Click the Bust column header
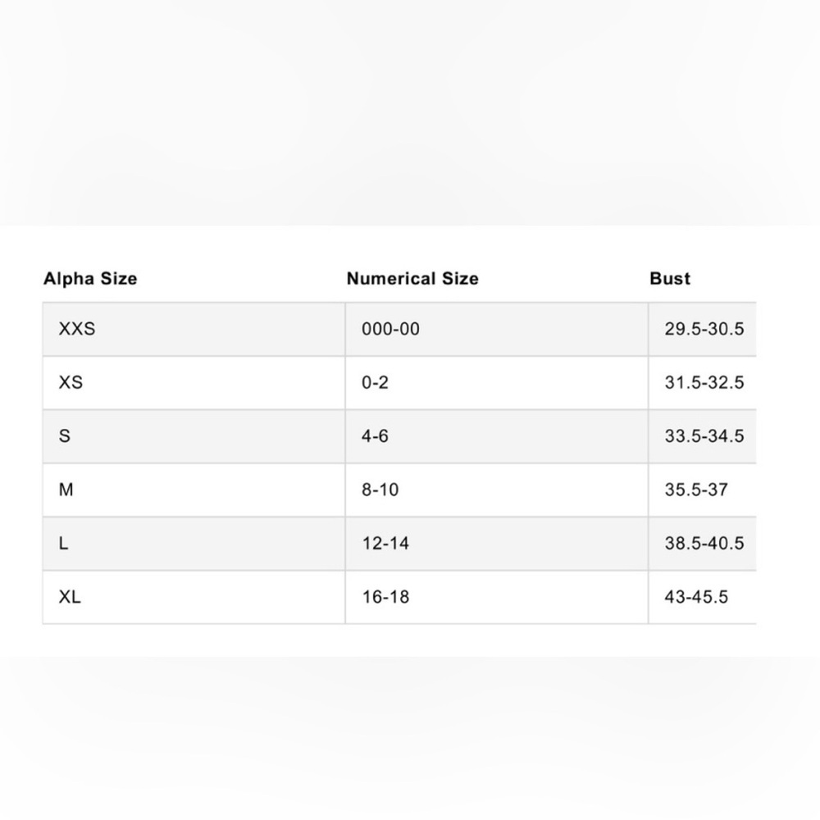Image resolution: width=820 pixels, height=820 pixels. 670,279
